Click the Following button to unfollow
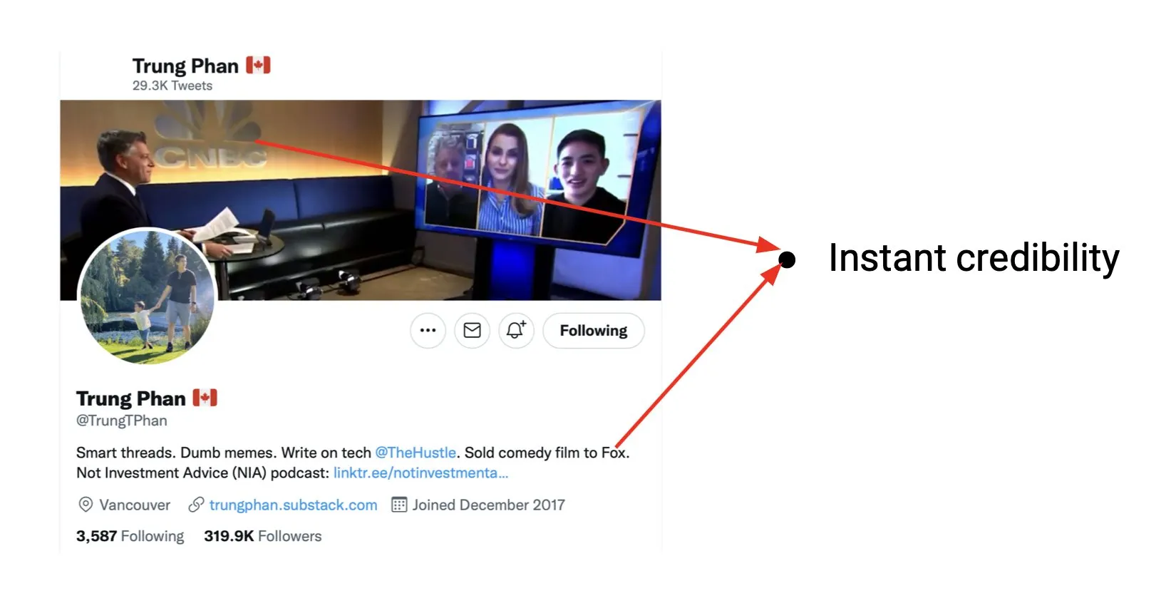 593,331
